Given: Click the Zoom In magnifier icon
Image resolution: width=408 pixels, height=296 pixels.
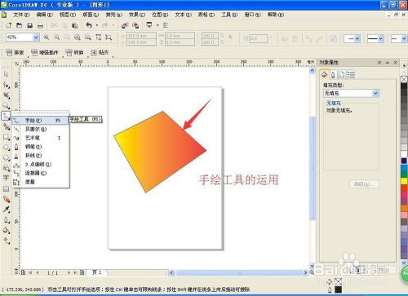Looking at the screenshot, I should 47,38.
